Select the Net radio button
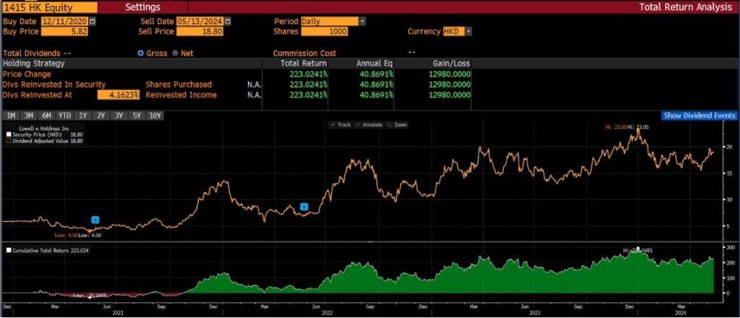Image resolution: width=740 pixels, height=318 pixels. 175,53
